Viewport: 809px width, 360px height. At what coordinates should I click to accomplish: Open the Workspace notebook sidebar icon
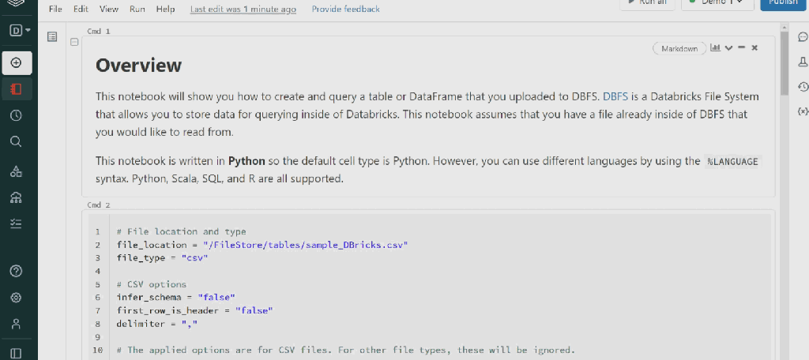tap(17, 88)
